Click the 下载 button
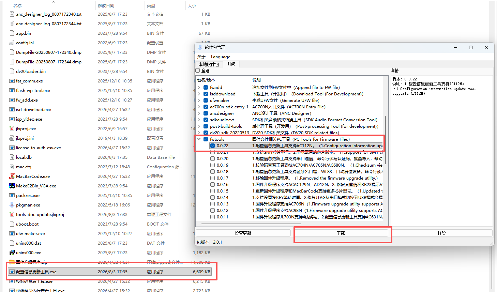Image resolution: width=497 pixels, height=292 pixels. click(341, 233)
